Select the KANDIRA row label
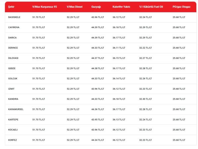Screen dimensions: 198x149 13,99
